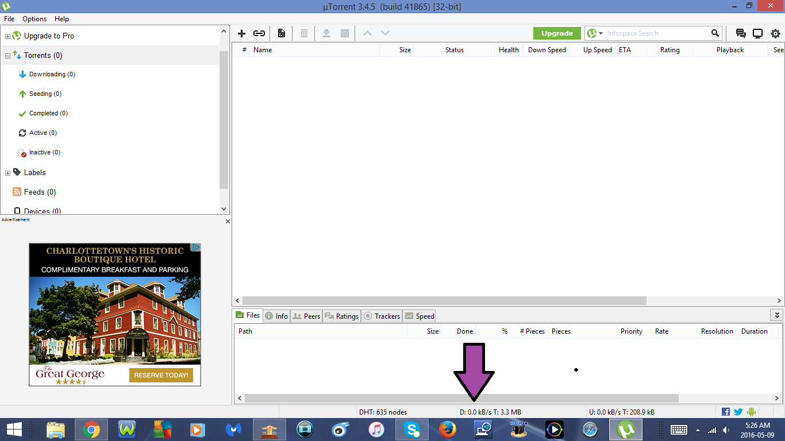Sort torrent list by Health column
Image resolution: width=785 pixels, height=441 pixels.
click(509, 50)
